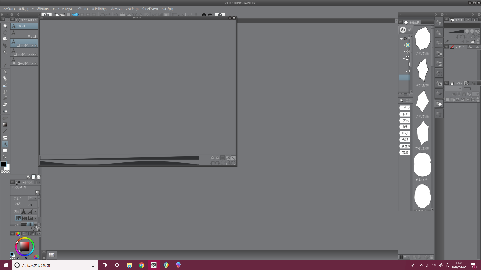The width and height of the screenshot is (481, 270).
Task: Adjust the font size stepper arrows
Action: tap(31, 205)
